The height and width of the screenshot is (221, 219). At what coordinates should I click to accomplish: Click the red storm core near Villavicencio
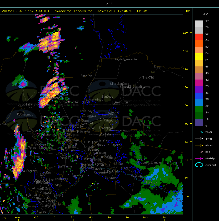(x=46, y=100)
